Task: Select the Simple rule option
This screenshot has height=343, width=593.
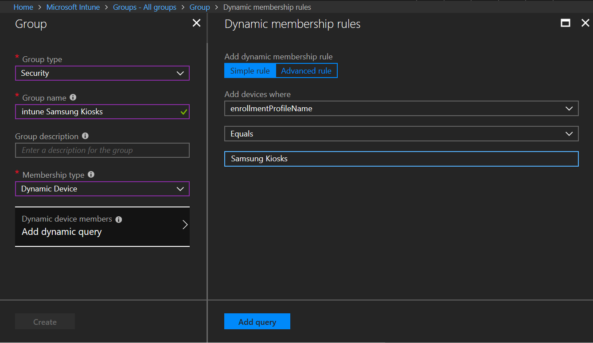Action: (x=250, y=70)
